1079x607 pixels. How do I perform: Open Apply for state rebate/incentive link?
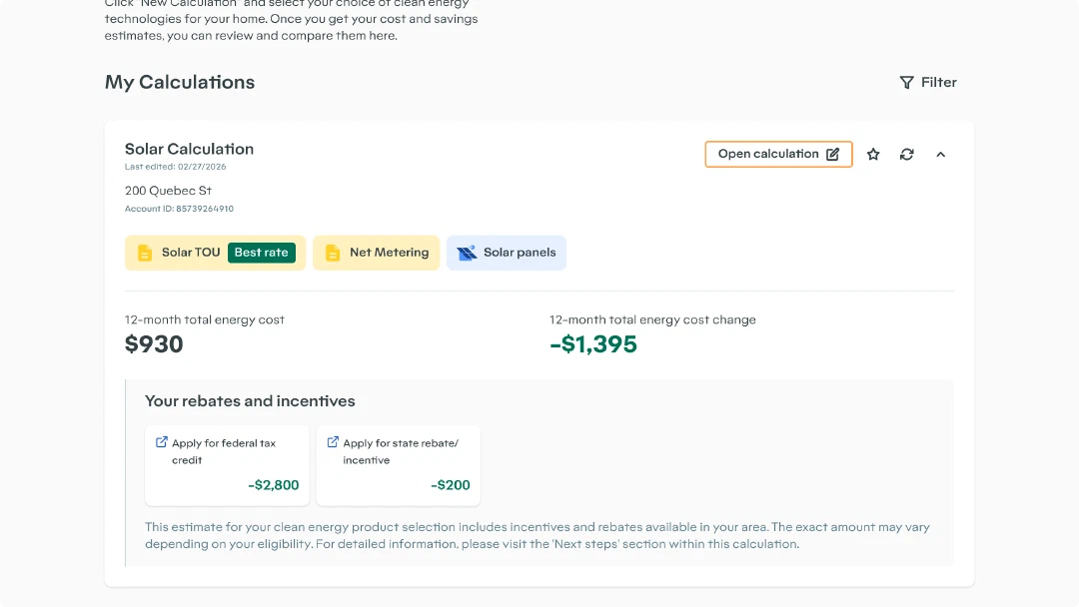(x=398, y=465)
